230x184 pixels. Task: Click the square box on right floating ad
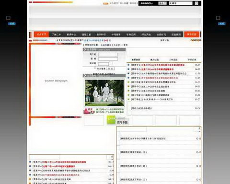click(218, 18)
